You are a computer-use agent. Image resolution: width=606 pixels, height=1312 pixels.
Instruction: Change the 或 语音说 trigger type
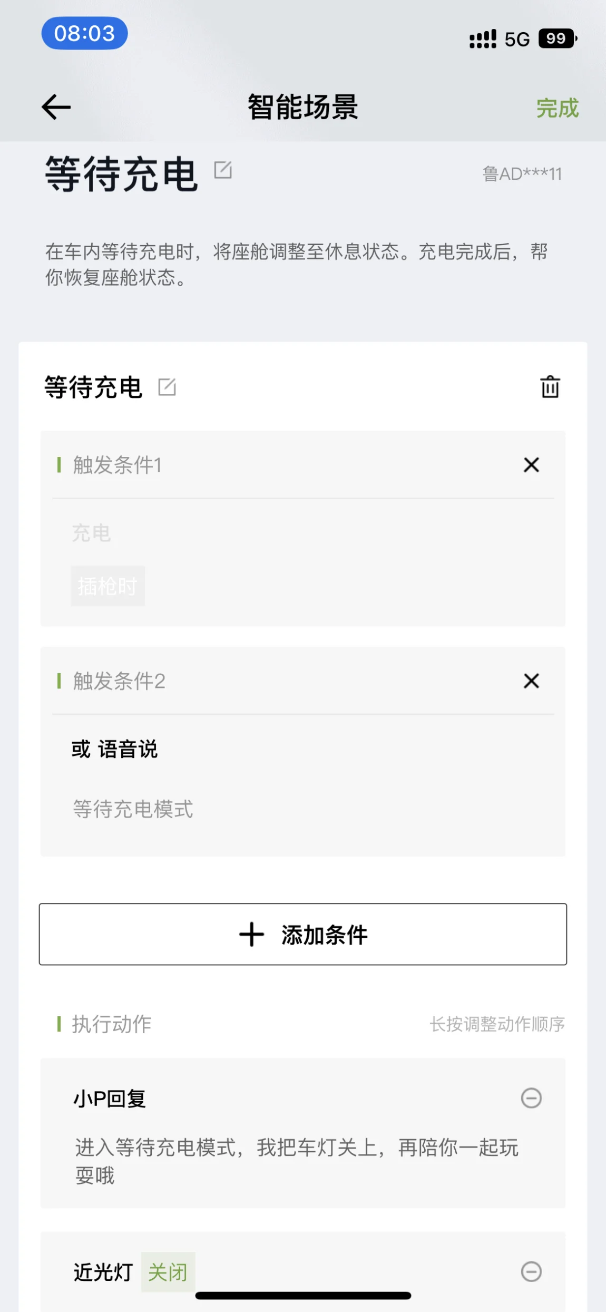tap(114, 749)
